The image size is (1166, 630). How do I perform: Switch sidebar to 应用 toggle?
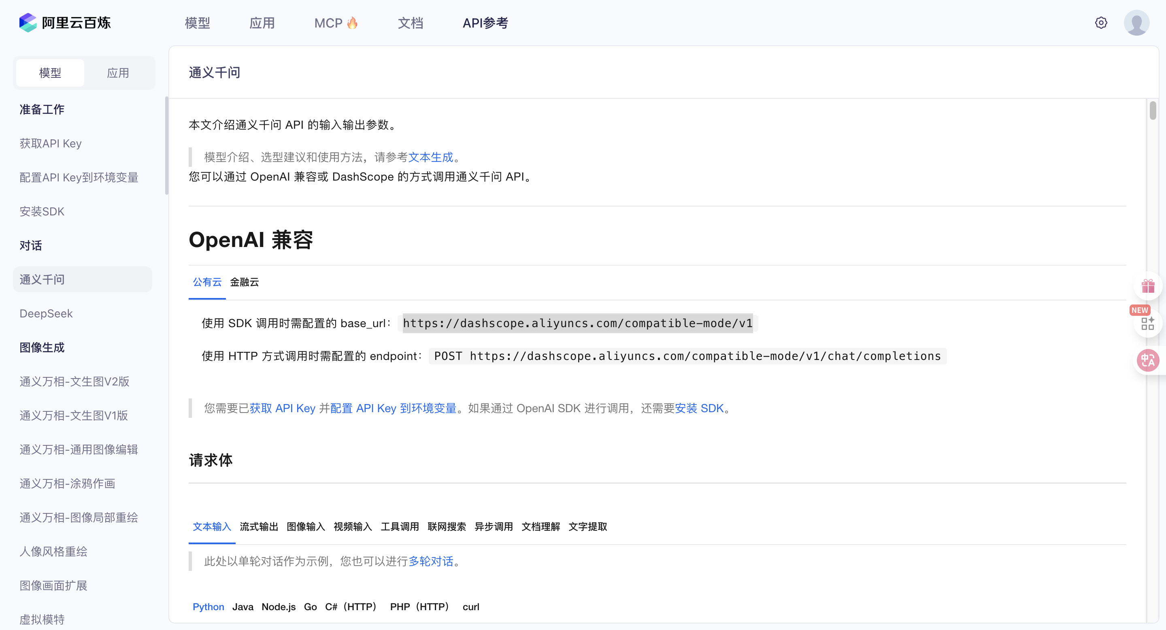[118, 73]
